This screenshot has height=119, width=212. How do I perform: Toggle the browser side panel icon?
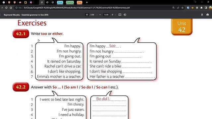click(206, 8)
